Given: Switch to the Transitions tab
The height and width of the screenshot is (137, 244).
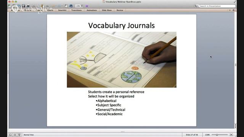Looking at the screenshot, I should tap(76, 10).
